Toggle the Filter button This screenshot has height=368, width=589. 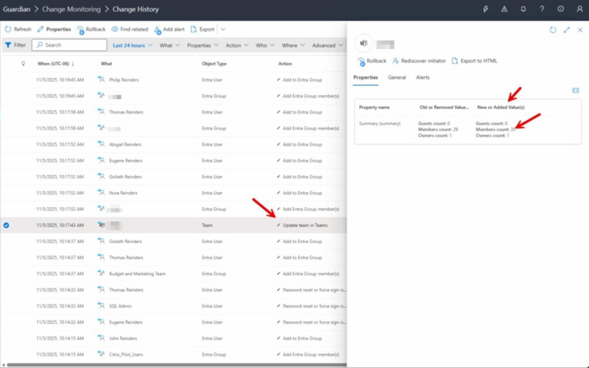(16, 45)
